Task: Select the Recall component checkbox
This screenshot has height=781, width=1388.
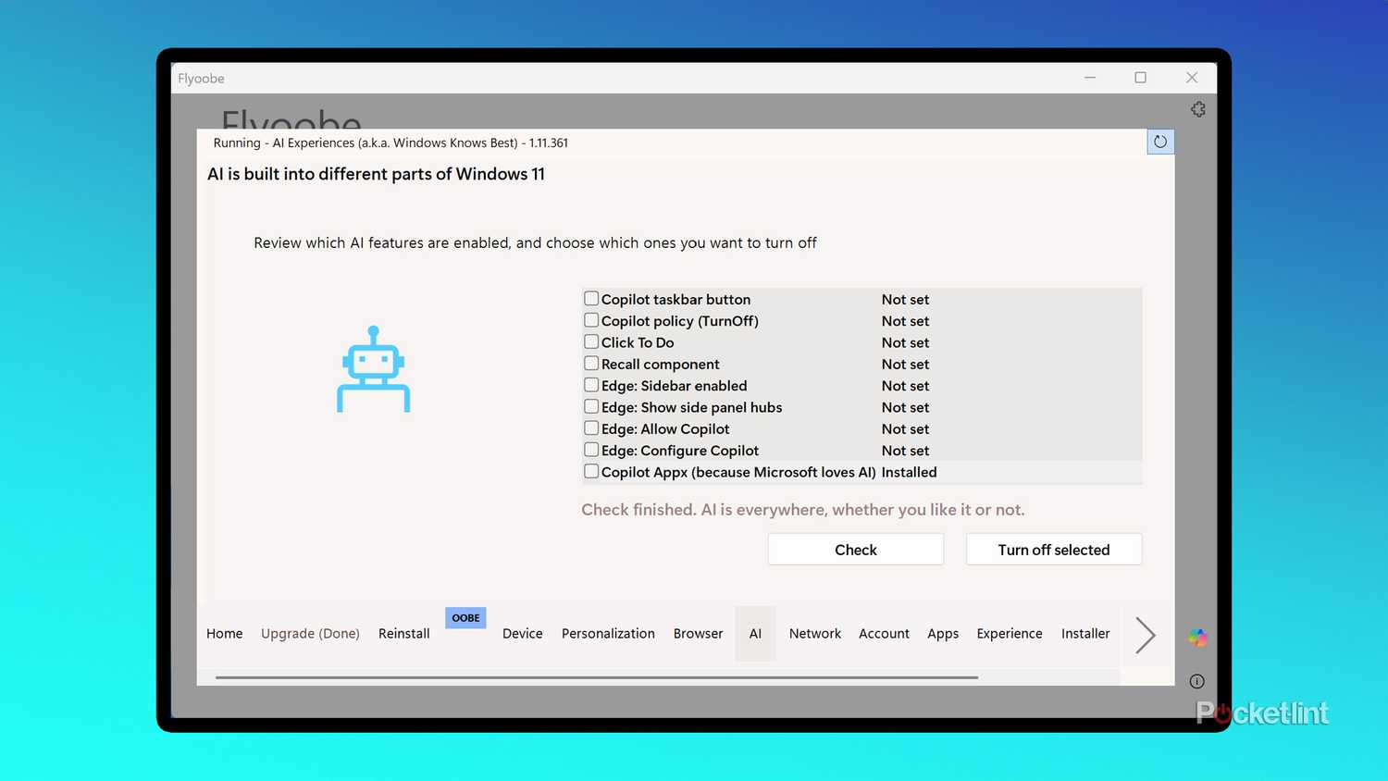Action: click(x=591, y=363)
